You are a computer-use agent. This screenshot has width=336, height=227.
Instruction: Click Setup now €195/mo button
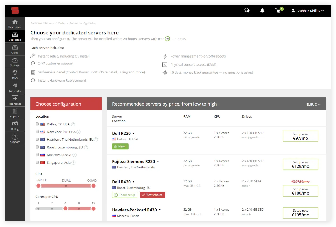tap(301, 213)
